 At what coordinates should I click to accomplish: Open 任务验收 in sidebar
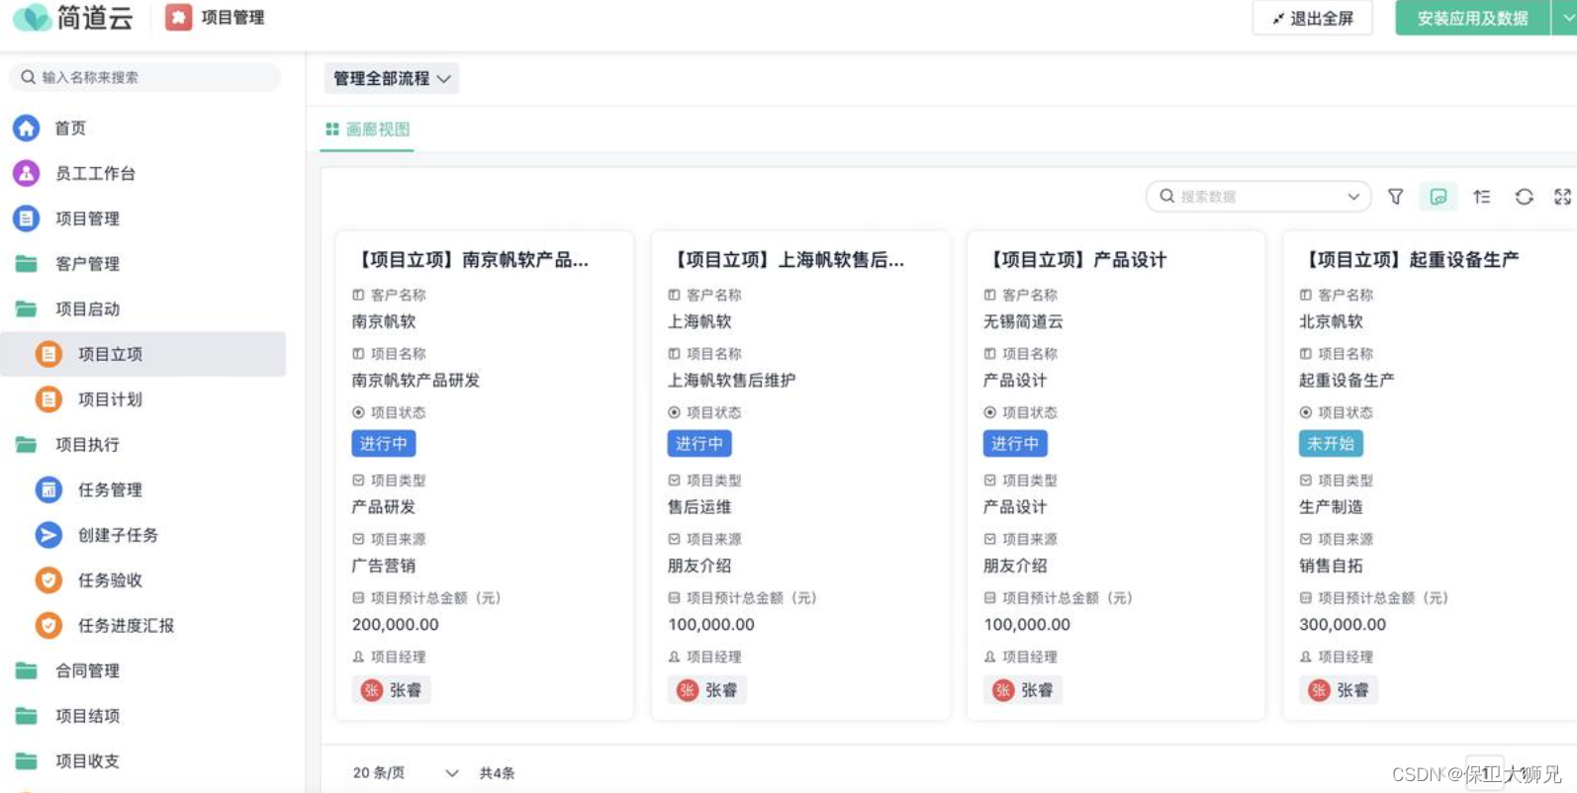click(x=110, y=580)
